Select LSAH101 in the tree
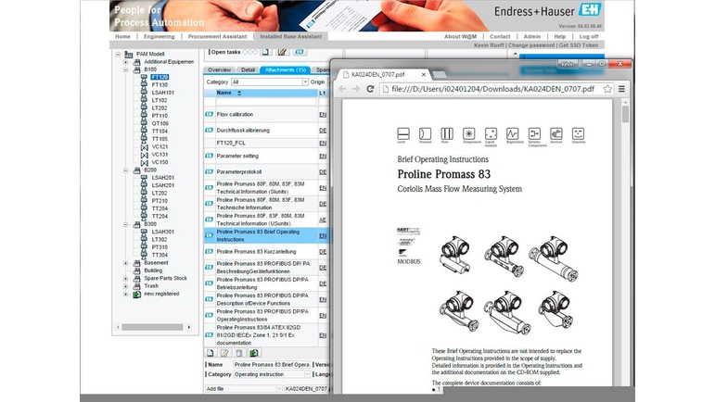Viewport: 715px width, 402px height. [x=163, y=93]
